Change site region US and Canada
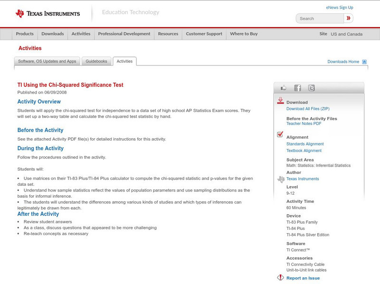380x284 pixels. click(346, 34)
